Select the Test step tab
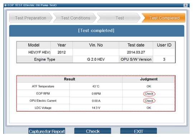 click(119, 18)
